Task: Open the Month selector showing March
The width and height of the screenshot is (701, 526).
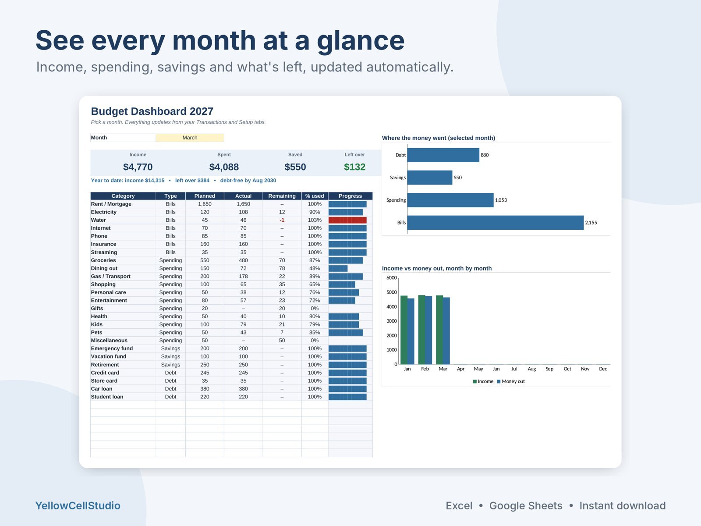Action: [190, 138]
